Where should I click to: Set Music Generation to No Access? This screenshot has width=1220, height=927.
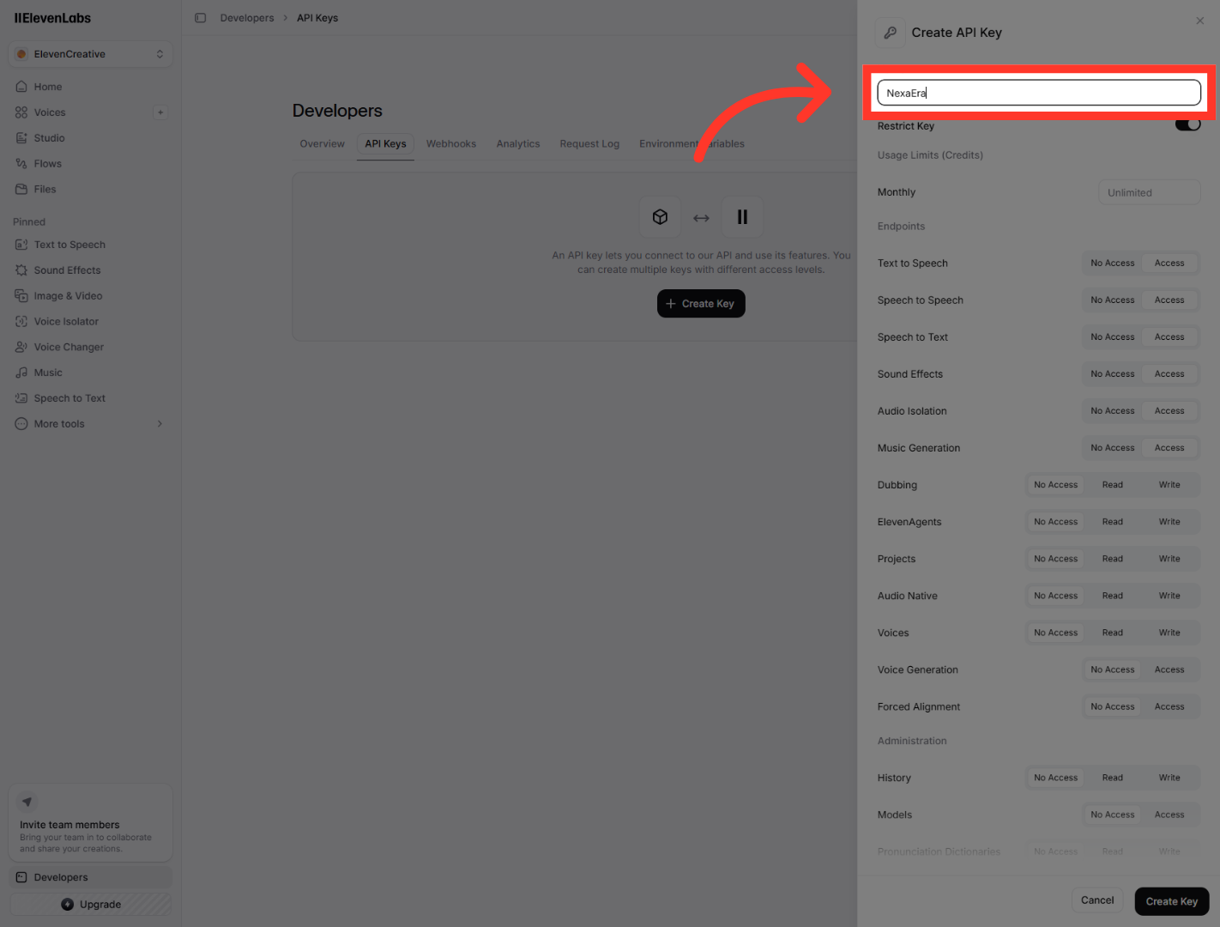coord(1113,448)
